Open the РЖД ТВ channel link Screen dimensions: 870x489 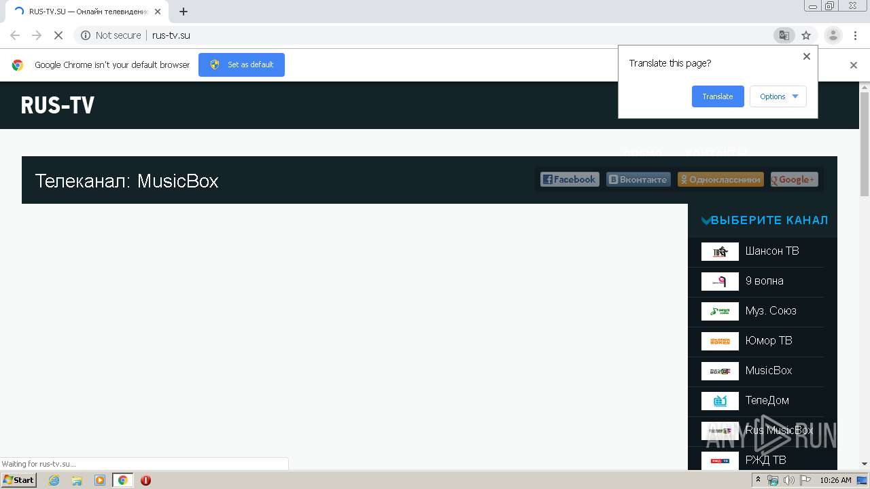click(x=765, y=460)
